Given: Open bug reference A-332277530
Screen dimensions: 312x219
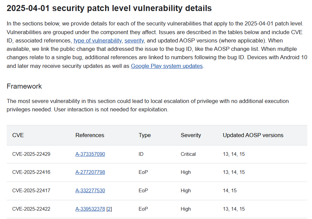Looking at the screenshot, I should (90, 191).
